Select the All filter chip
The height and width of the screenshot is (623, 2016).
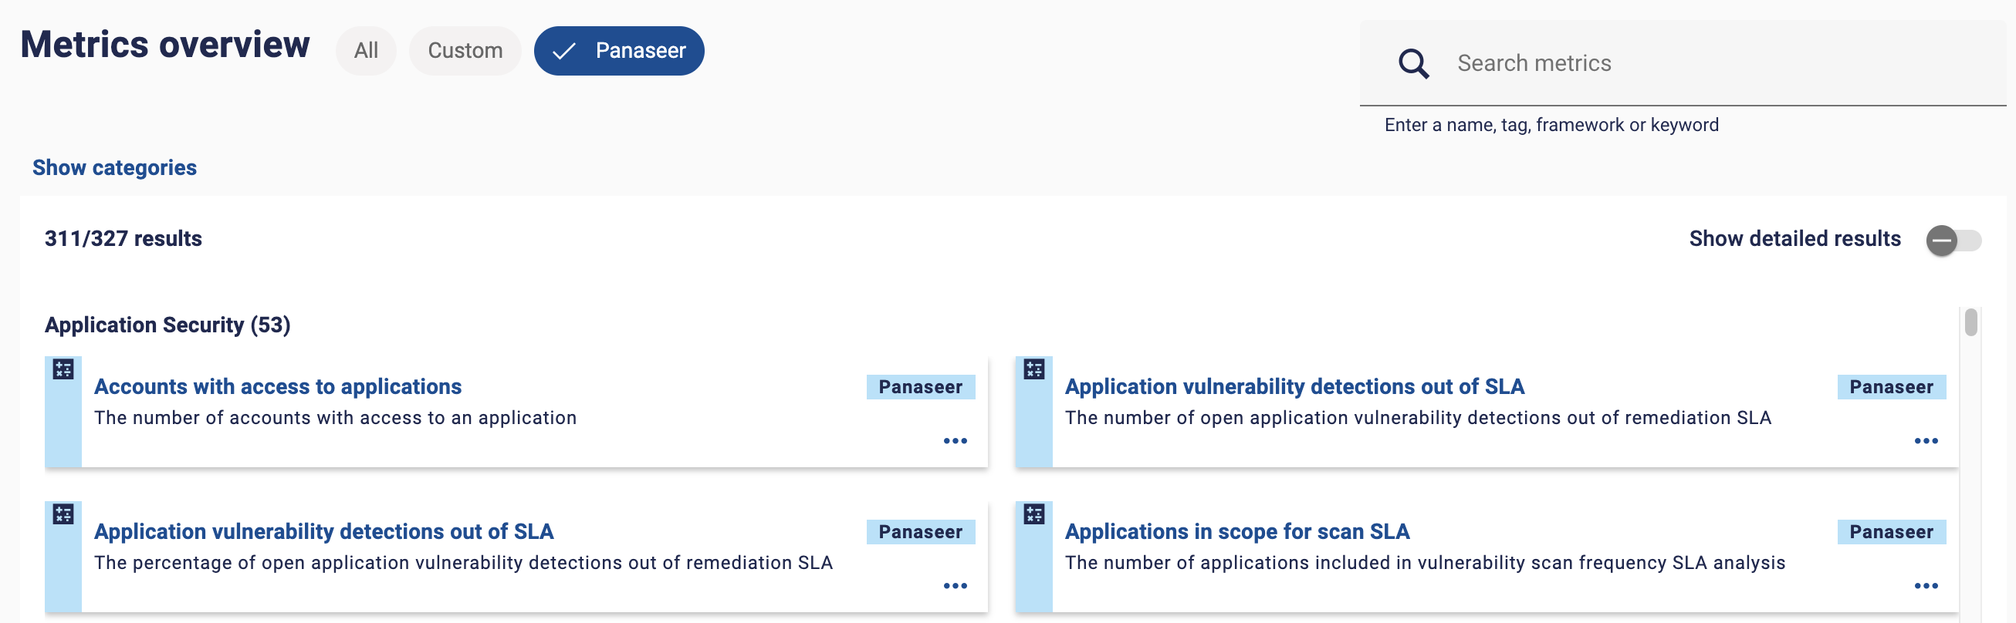tap(366, 51)
